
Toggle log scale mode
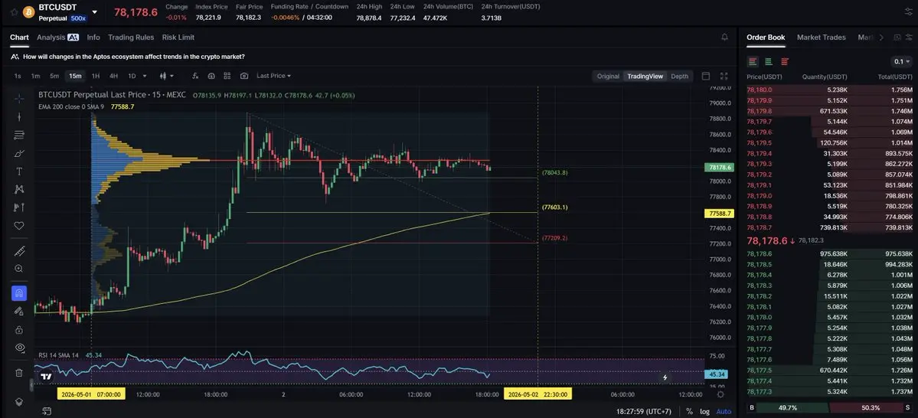(x=705, y=412)
